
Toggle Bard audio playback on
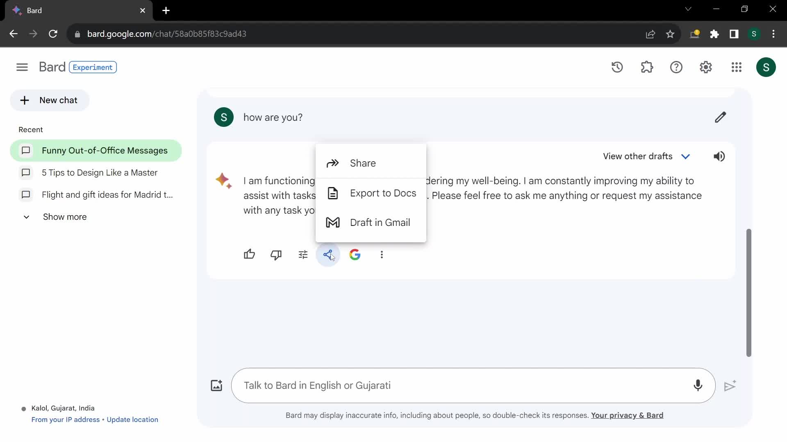719,156
